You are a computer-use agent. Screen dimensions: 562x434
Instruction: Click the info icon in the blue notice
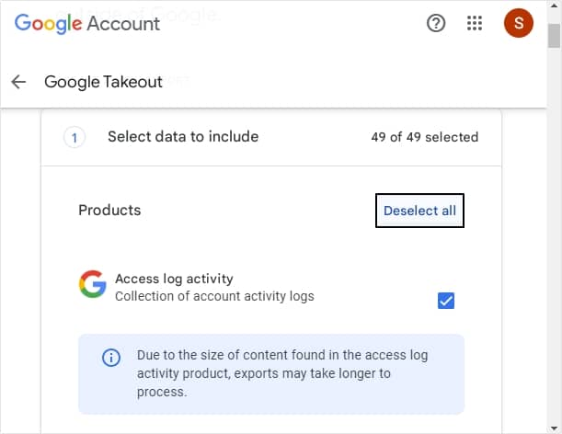pos(111,358)
